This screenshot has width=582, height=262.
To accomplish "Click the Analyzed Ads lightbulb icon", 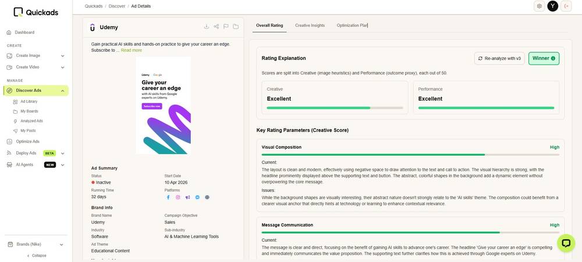I will [15, 121].
